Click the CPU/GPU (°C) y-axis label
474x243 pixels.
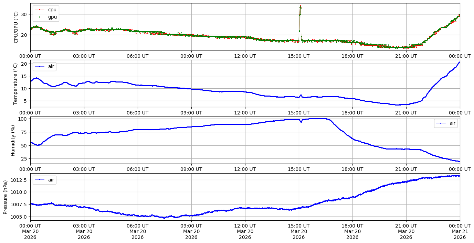15,27
